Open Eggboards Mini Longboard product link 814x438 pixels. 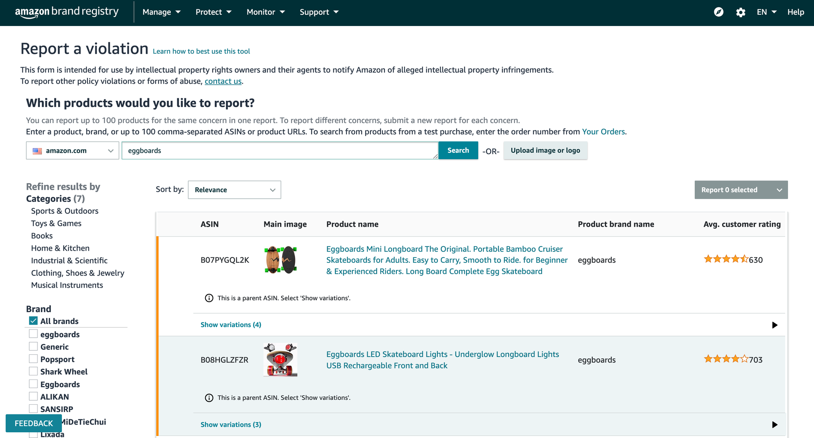446,260
